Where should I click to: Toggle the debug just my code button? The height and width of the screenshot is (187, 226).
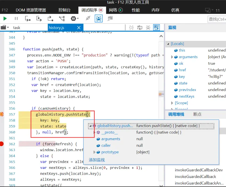point(99,19)
